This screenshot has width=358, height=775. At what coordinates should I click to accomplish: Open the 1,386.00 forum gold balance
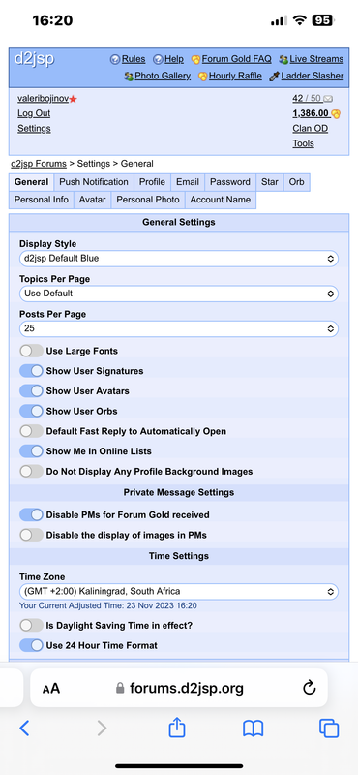coord(311,113)
